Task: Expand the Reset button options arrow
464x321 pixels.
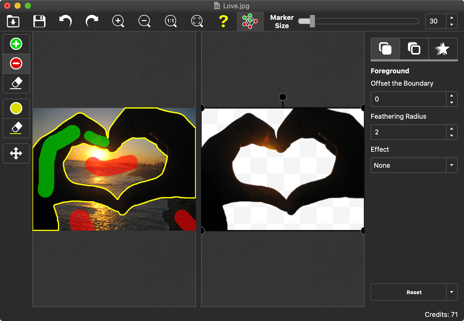Action: coord(452,292)
